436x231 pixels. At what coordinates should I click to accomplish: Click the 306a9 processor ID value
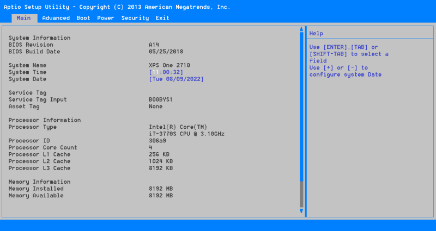[158, 141]
